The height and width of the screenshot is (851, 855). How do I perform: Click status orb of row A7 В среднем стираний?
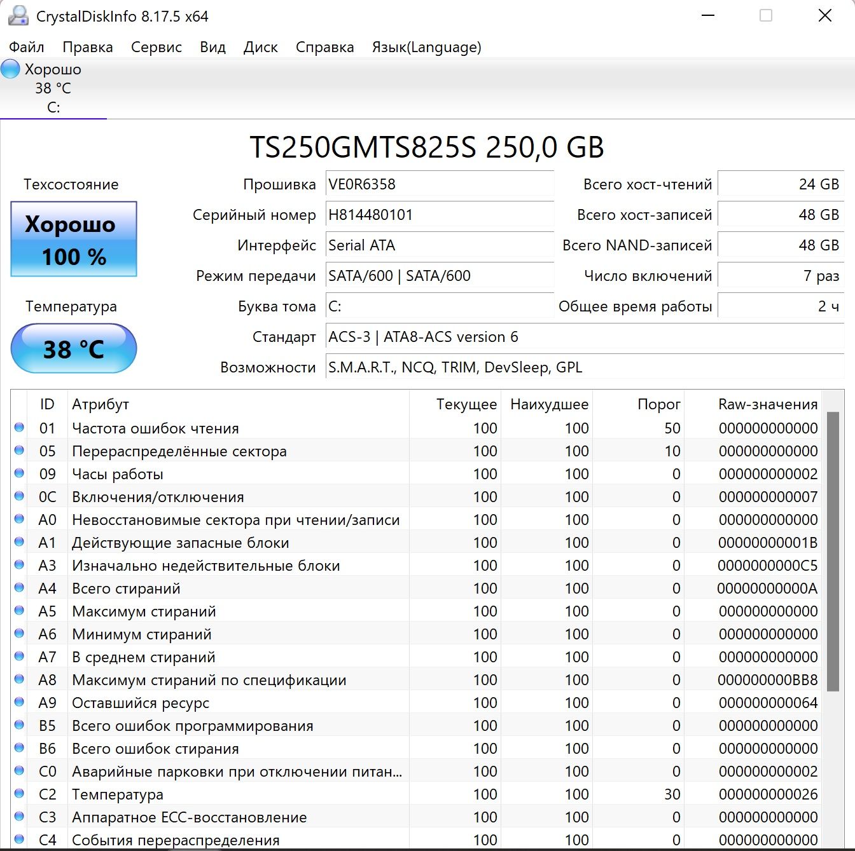pyautogui.click(x=19, y=656)
